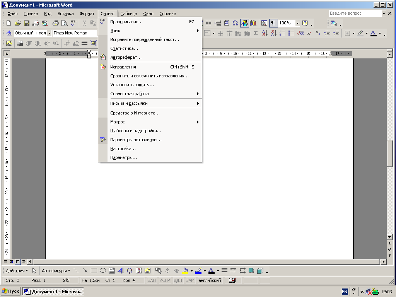Insert WordArt icon on Drawing toolbar
This screenshot has width=396, height=297.
[x=121, y=271]
